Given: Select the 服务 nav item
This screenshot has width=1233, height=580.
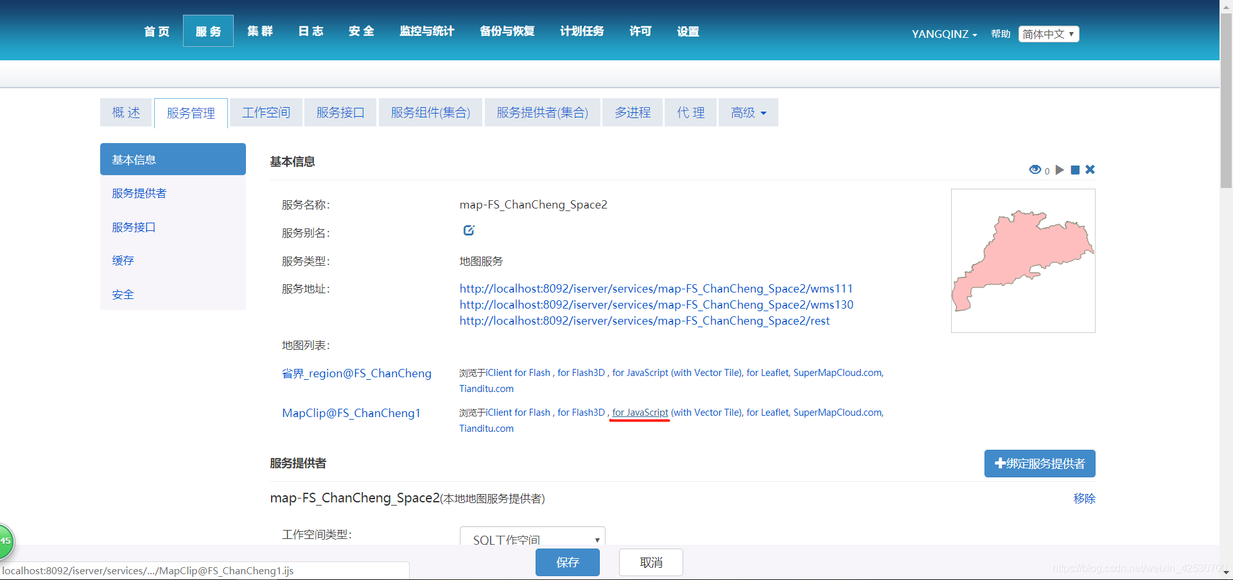Looking at the screenshot, I should tap(208, 31).
